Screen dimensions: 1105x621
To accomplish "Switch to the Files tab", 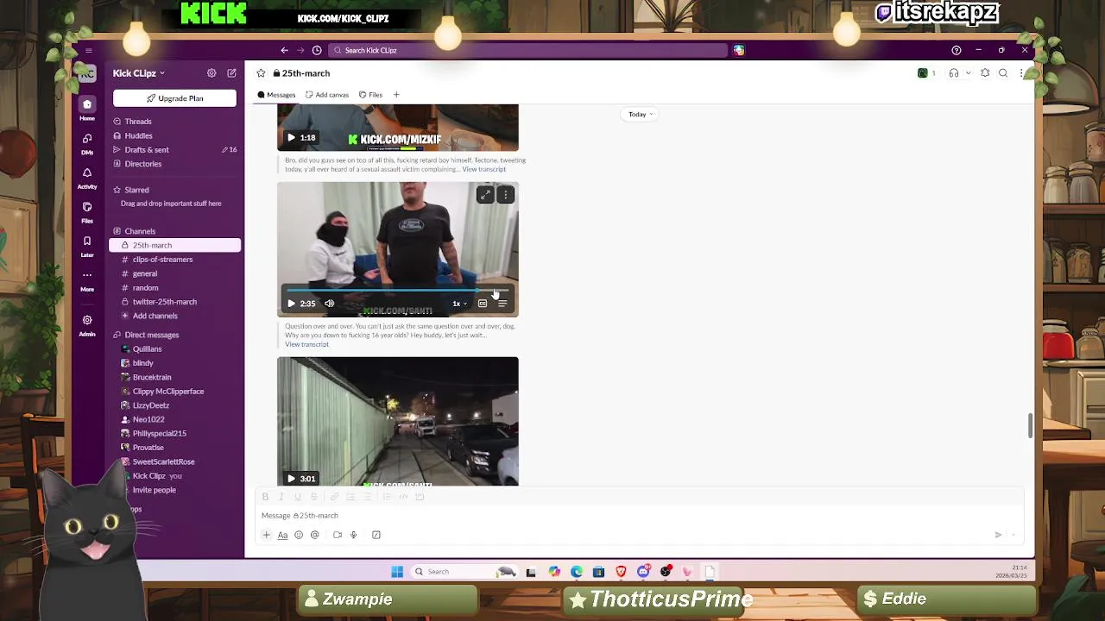I will pos(370,95).
